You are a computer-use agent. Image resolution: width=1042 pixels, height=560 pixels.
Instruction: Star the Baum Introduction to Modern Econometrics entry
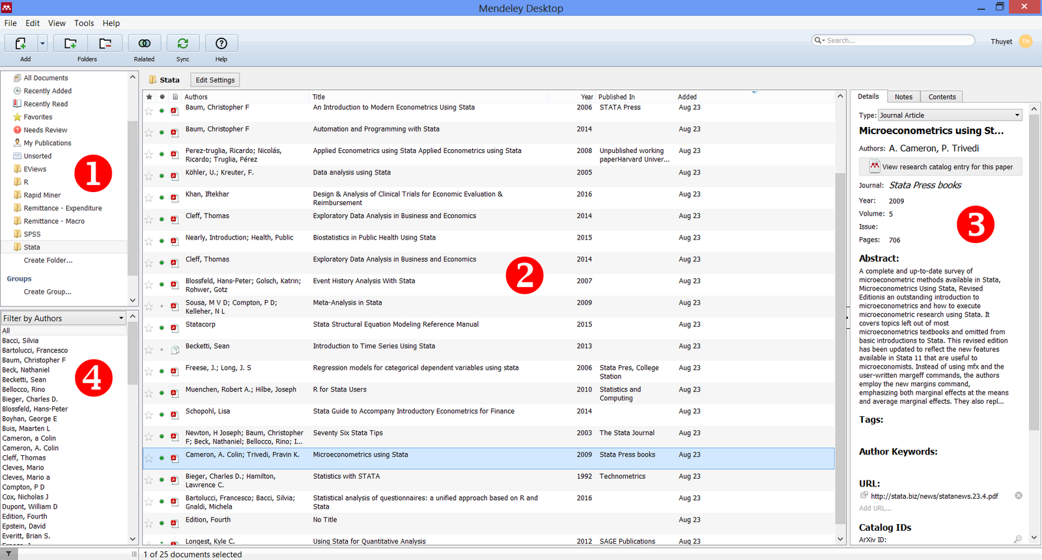pos(149,111)
